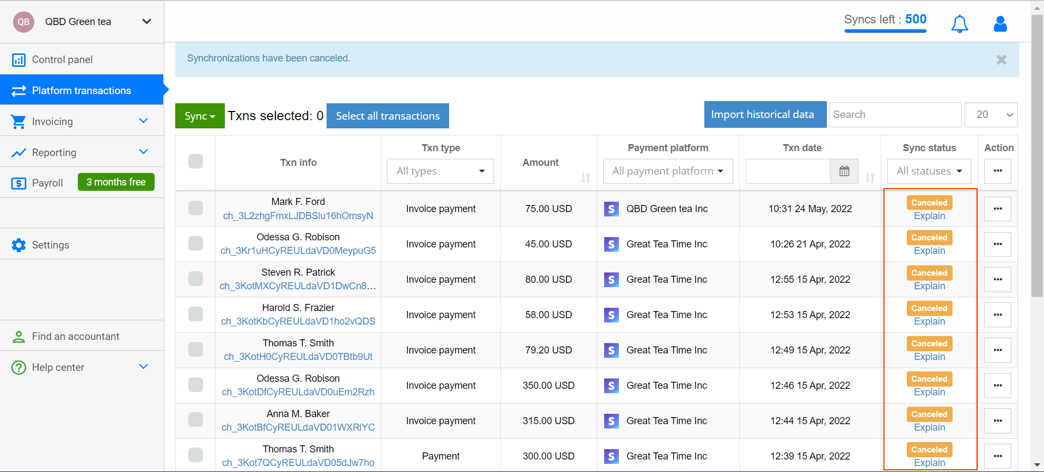Check the Mark F. Ford transaction checkbox
This screenshot has width=1044, height=472.
click(x=195, y=208)
